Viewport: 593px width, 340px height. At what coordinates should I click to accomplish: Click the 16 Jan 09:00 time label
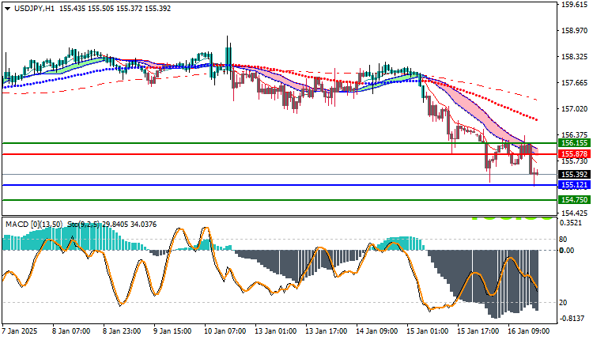pos(529,331)
